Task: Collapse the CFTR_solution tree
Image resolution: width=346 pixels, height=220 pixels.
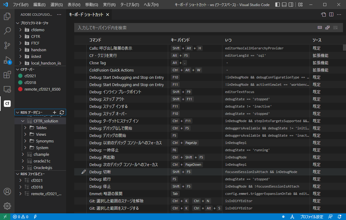Action: [23, 121]
